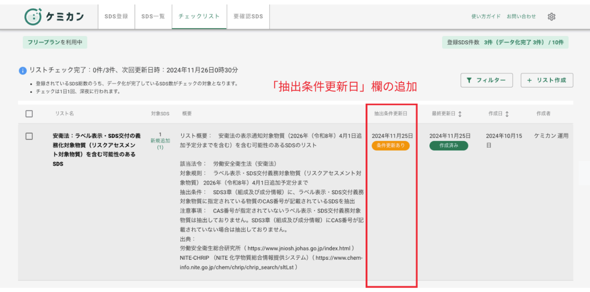Open the 使い方ガイド link

[x=486, y=17]
